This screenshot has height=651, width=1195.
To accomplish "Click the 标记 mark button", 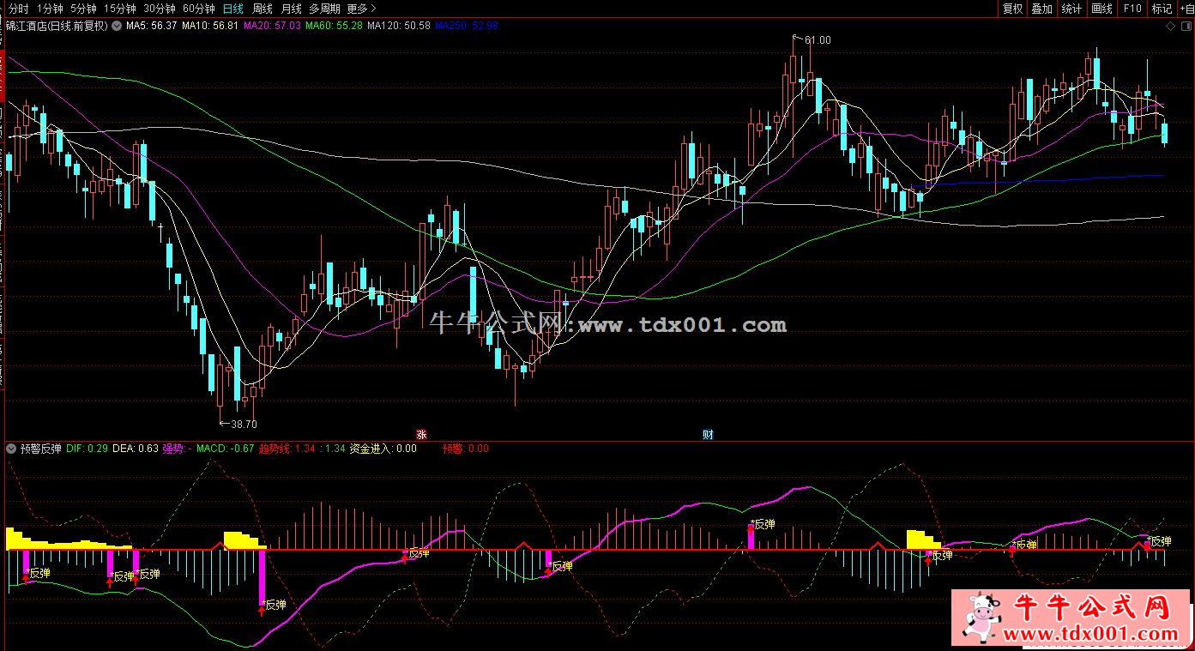I will coord(1162,9).
